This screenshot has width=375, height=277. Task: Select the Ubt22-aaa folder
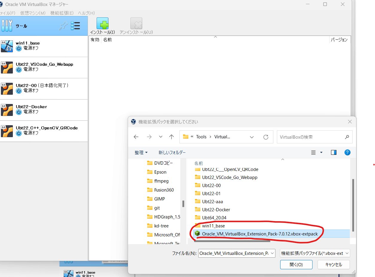(213, 202)
